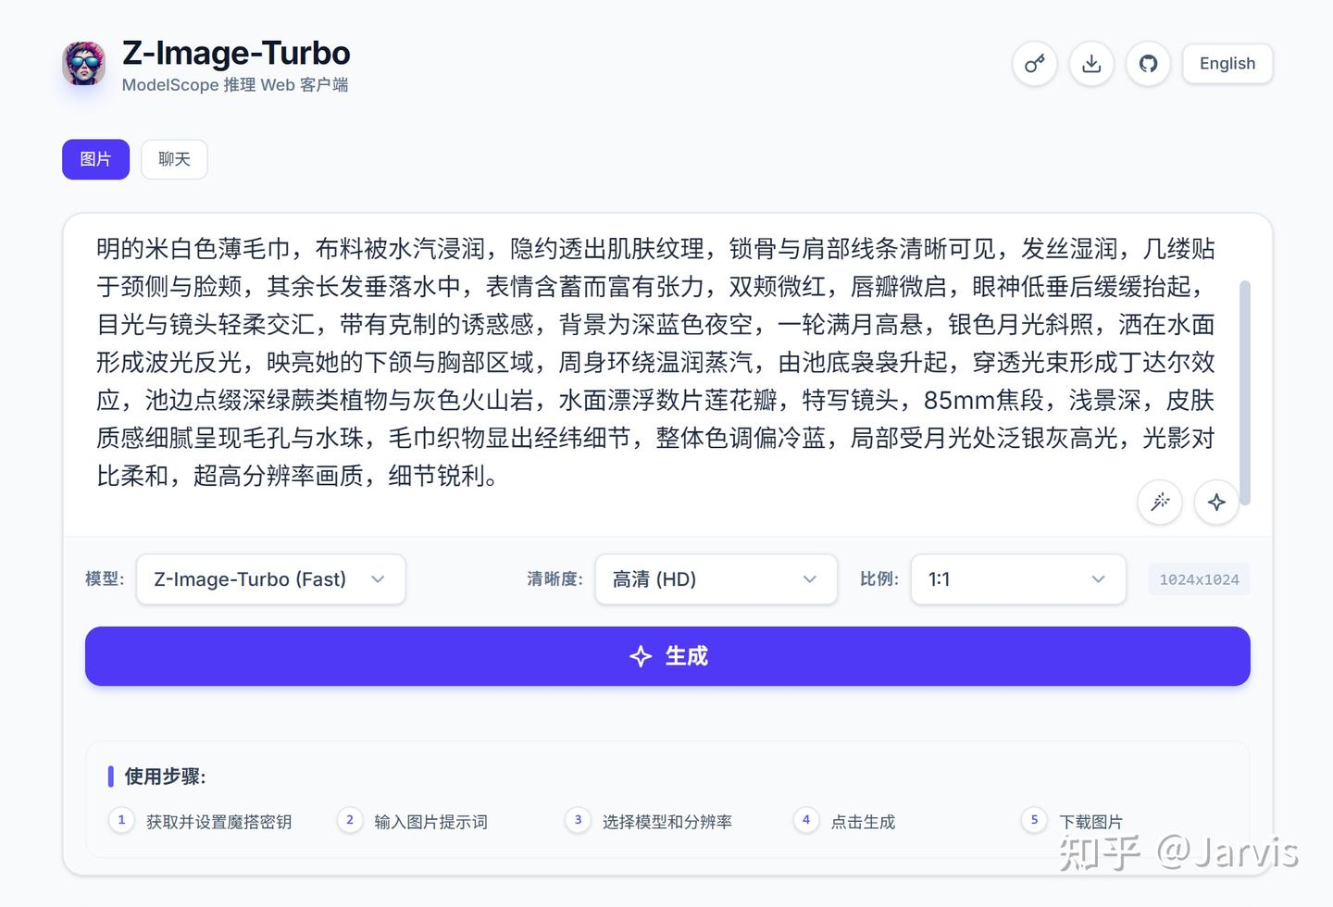
Task: Expand the 清晰度 高清 (HD) dropdown
Action: click(716, 579)
